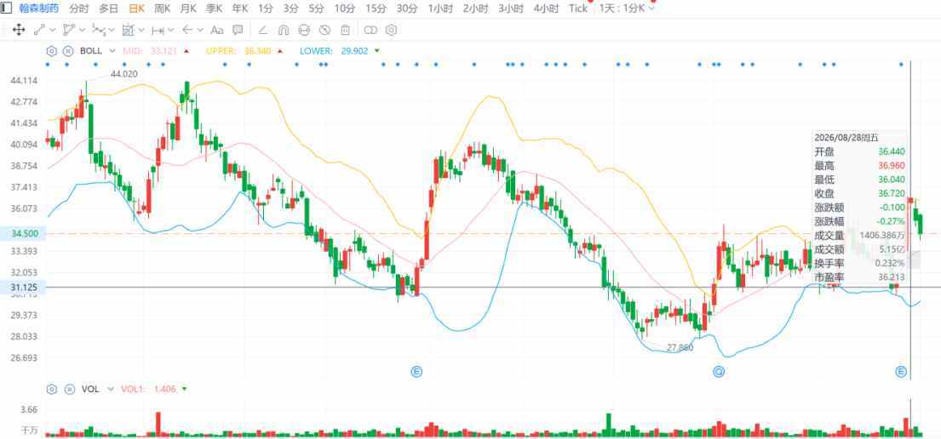Select the trend line drawing tool
941x439 pixels.
coord(40,30)
